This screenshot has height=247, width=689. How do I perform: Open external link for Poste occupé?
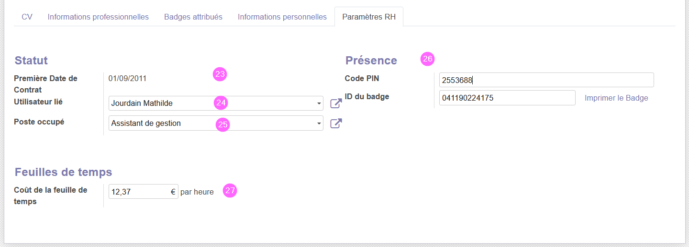coord(336,123)
